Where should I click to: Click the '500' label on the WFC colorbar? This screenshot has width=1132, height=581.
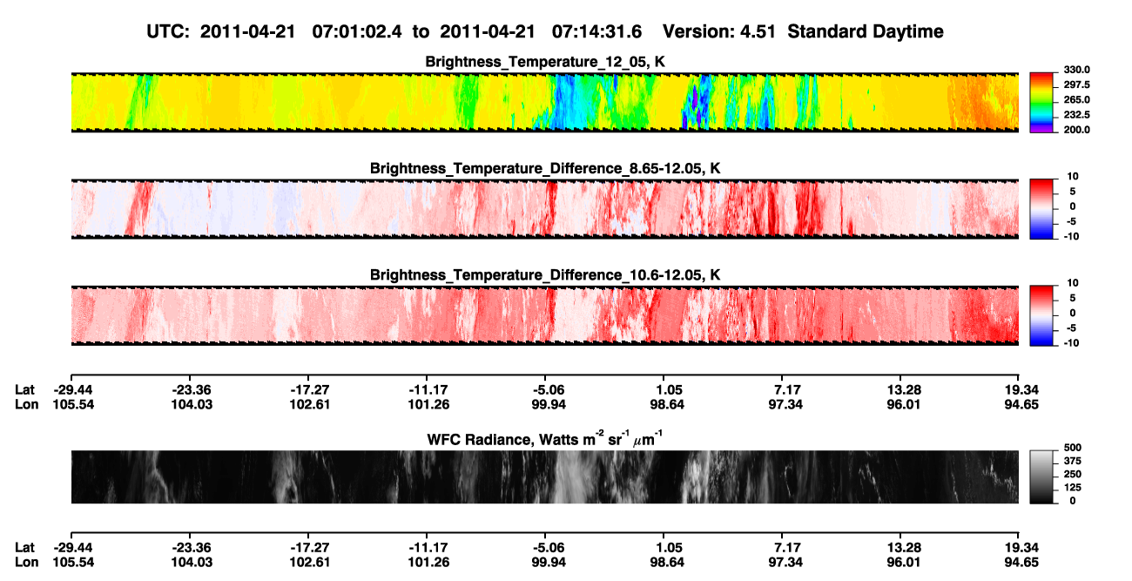click(x=1071, y=447)
